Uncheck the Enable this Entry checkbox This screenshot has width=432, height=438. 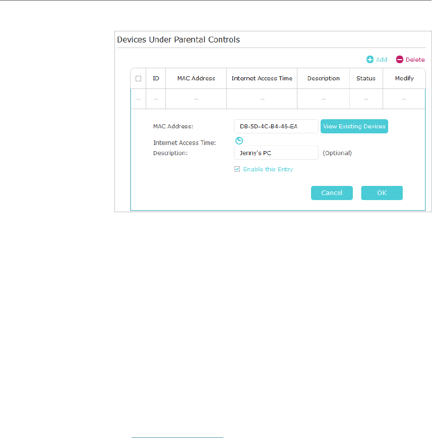[237, 169]
